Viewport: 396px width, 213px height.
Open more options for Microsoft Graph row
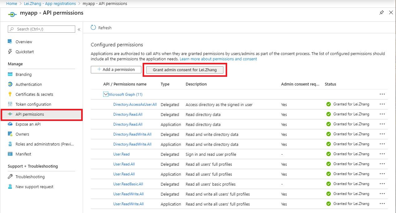point(382,94)
